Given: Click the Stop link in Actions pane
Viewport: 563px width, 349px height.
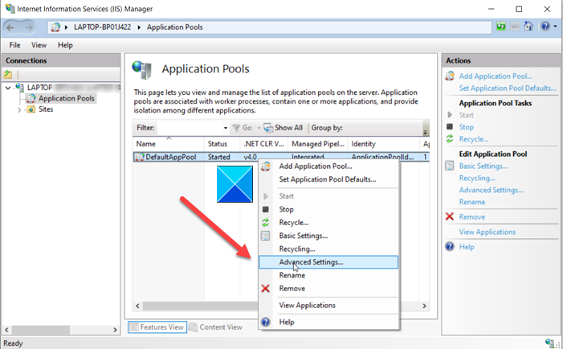Looking at the screenshot, I should 466,127.
